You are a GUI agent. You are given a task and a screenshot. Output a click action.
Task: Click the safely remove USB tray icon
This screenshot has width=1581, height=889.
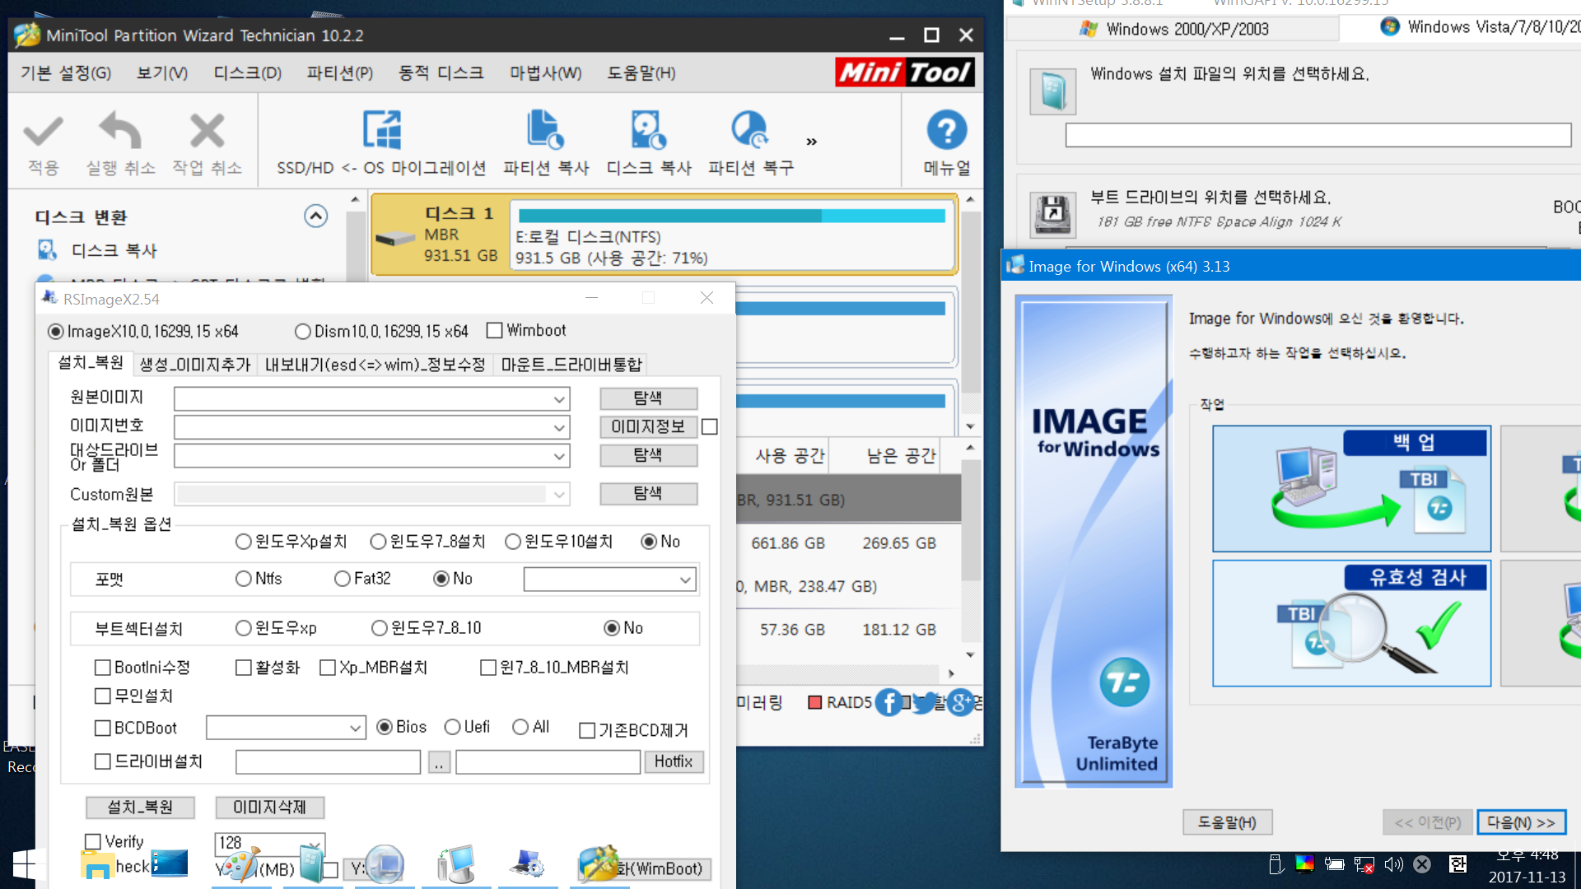tap(1275, 864)
